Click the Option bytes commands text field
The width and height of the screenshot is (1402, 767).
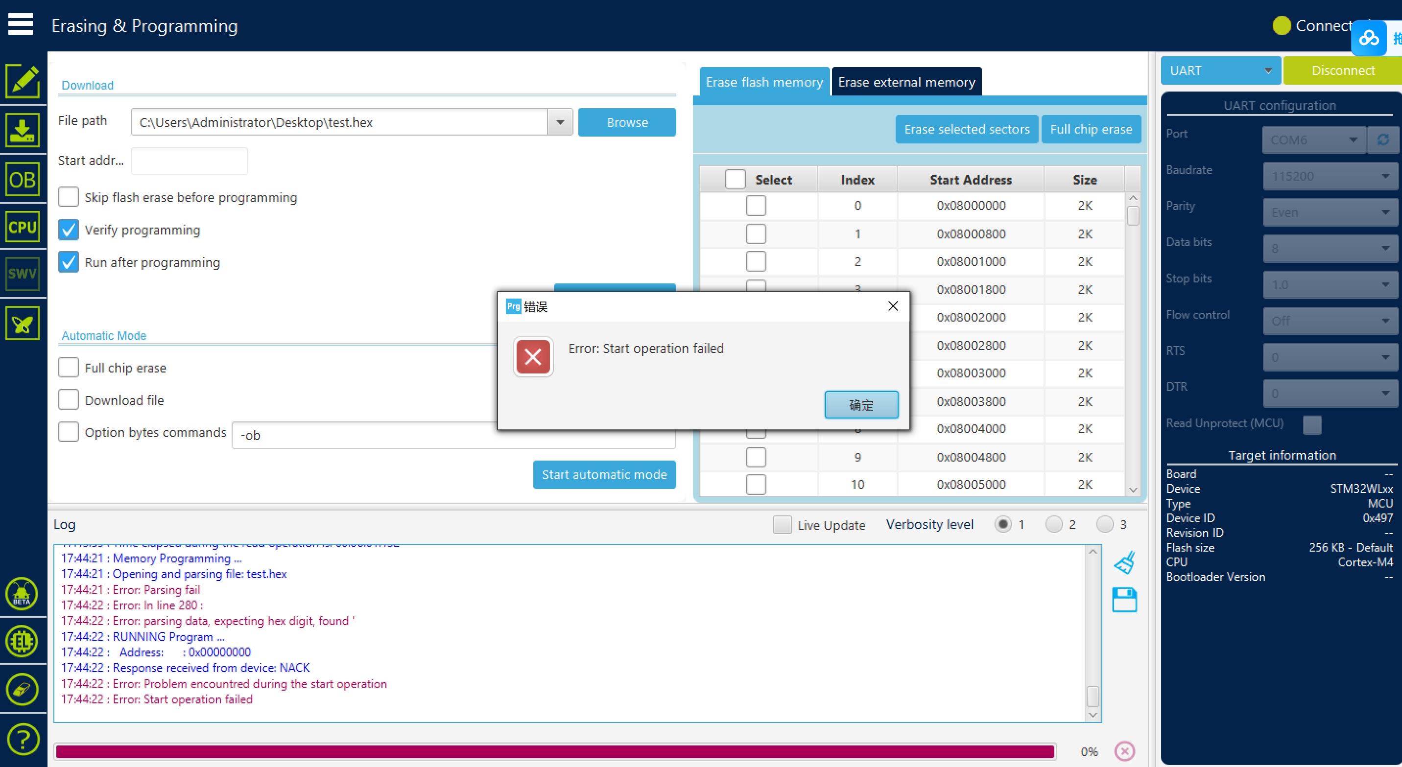tap(454, 435)
